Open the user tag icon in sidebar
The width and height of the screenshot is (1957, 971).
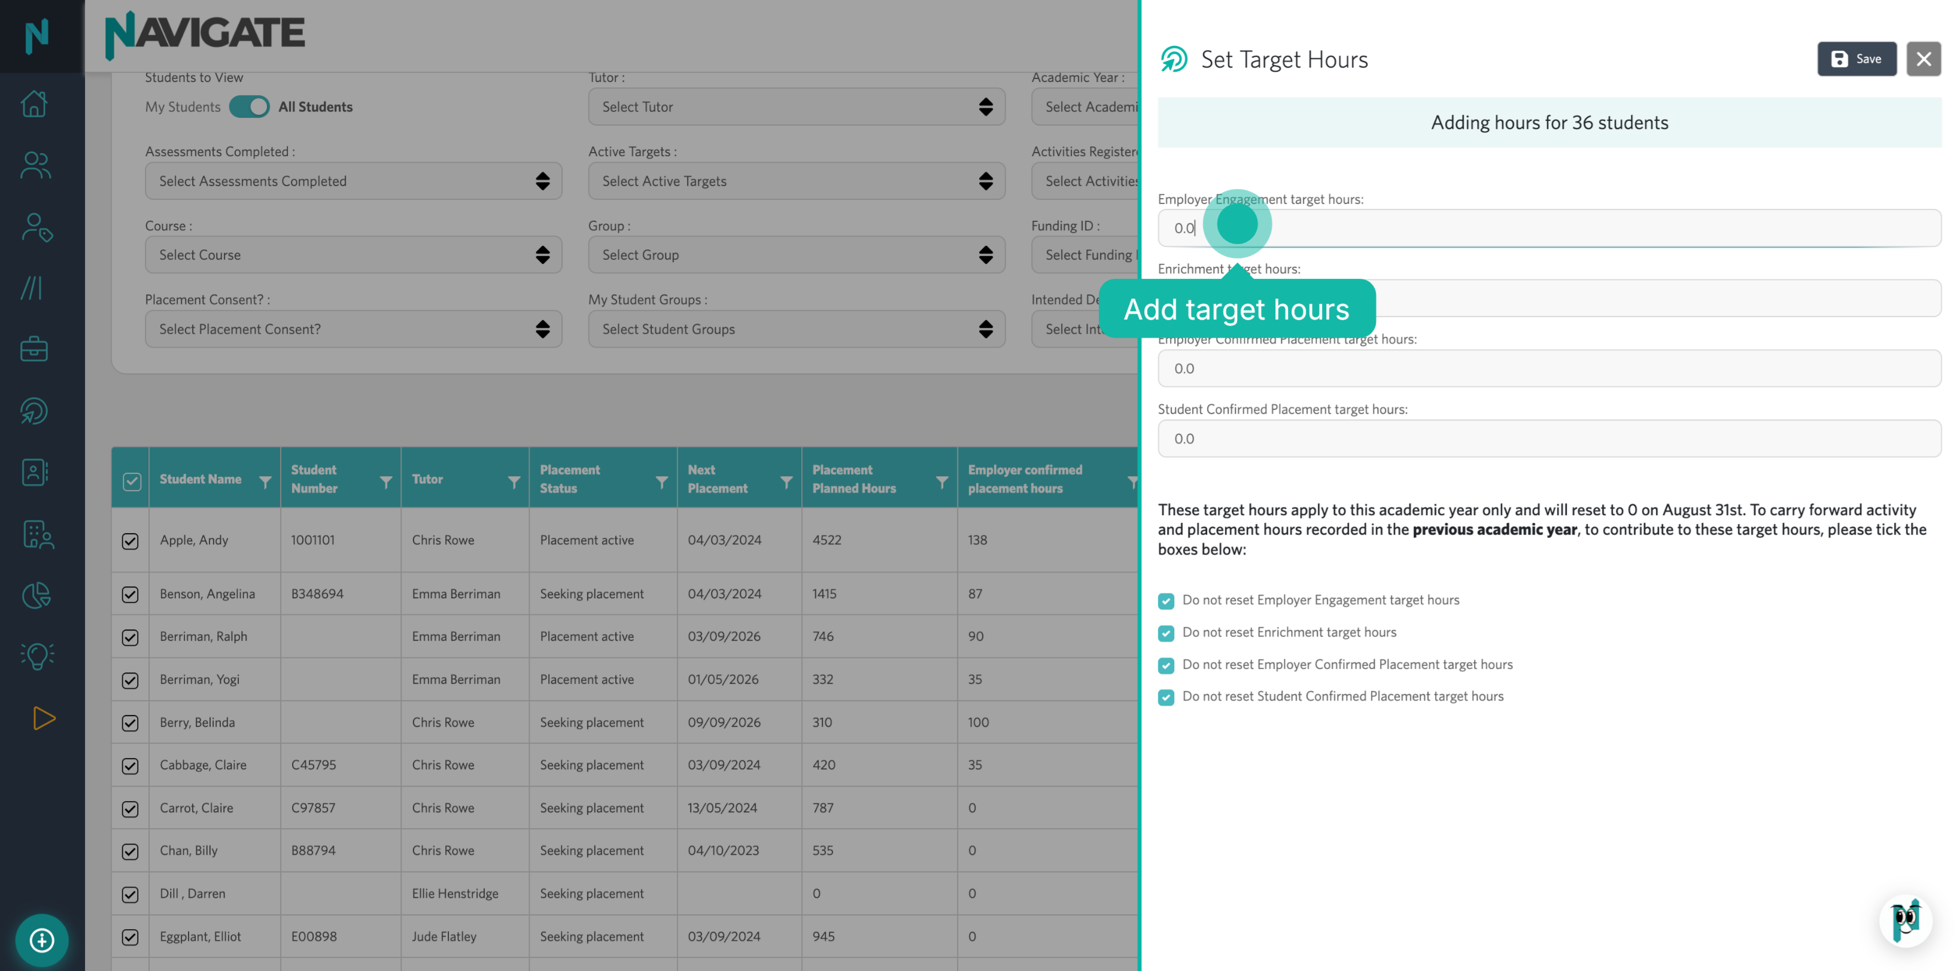37,227
